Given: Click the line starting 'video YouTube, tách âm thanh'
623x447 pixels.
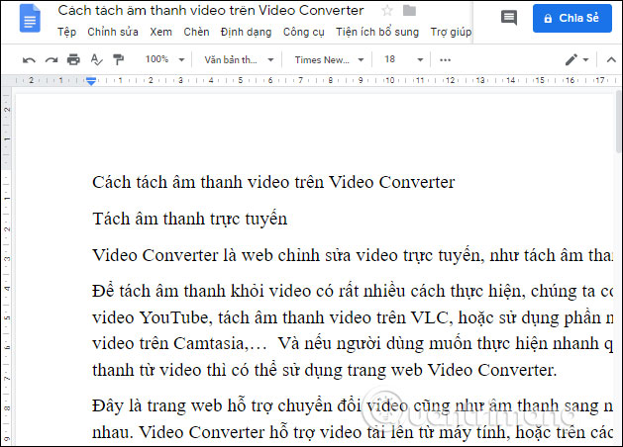Looking at the screenshot, I should click(x=353, y=317).
